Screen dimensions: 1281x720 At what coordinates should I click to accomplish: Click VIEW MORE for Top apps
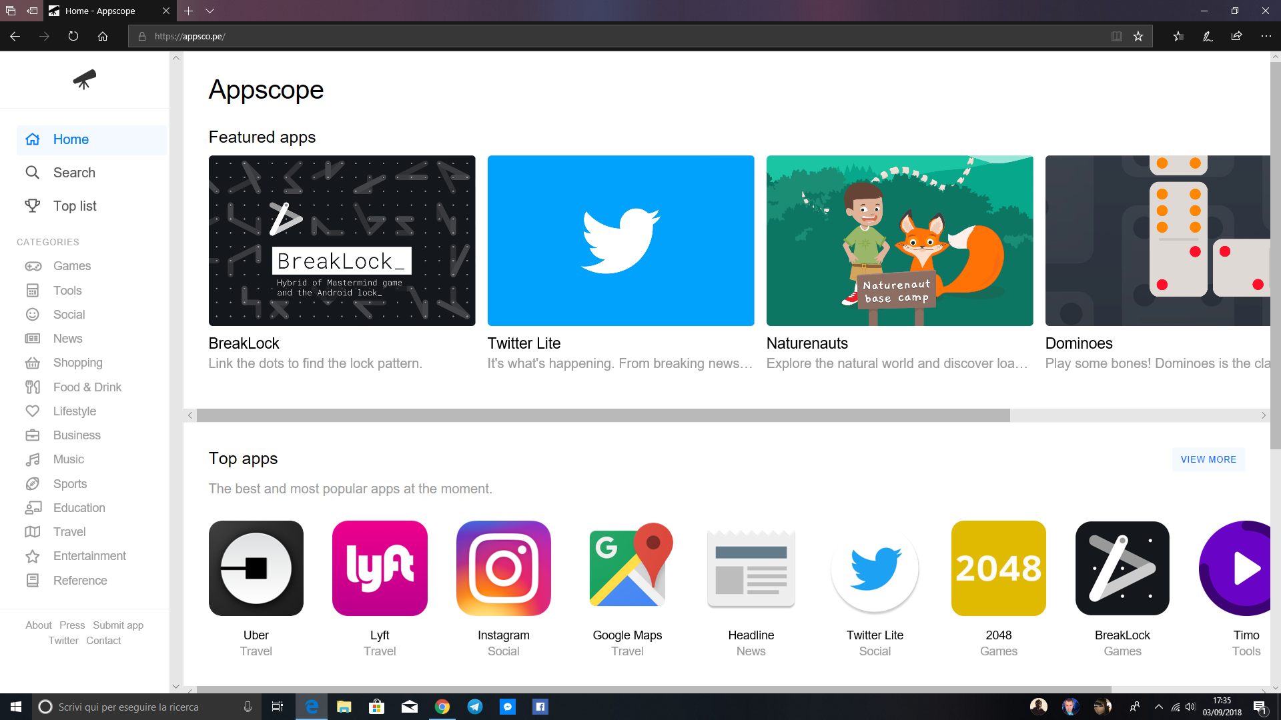click(x=1208, y=459)
